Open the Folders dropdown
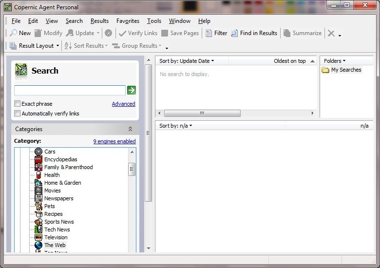Screen dimensions: 380x268 [335, 61]
